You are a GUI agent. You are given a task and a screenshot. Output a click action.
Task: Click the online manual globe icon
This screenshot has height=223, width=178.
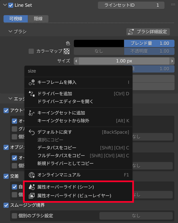click(x=32, y=175)
